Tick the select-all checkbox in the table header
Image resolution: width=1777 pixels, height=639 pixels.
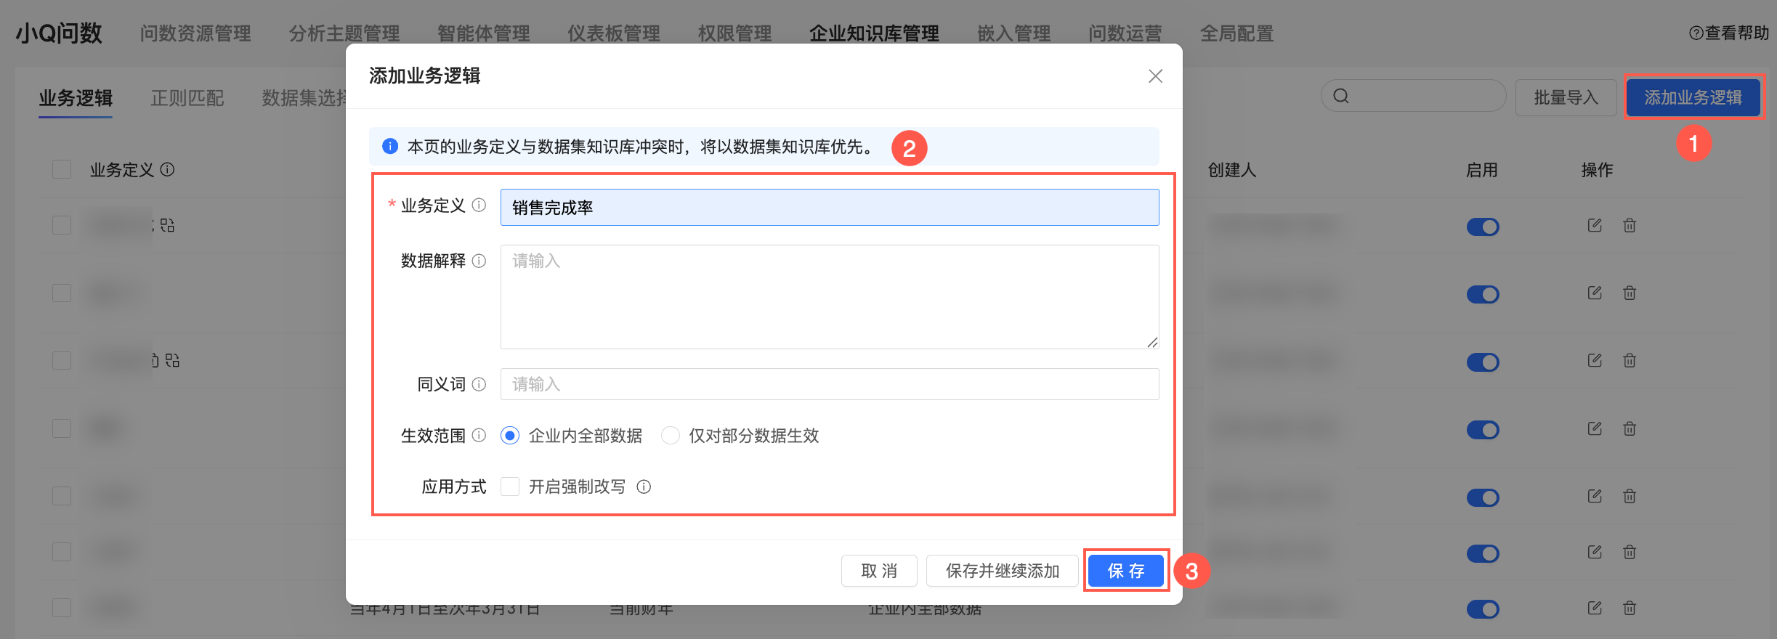62,169
